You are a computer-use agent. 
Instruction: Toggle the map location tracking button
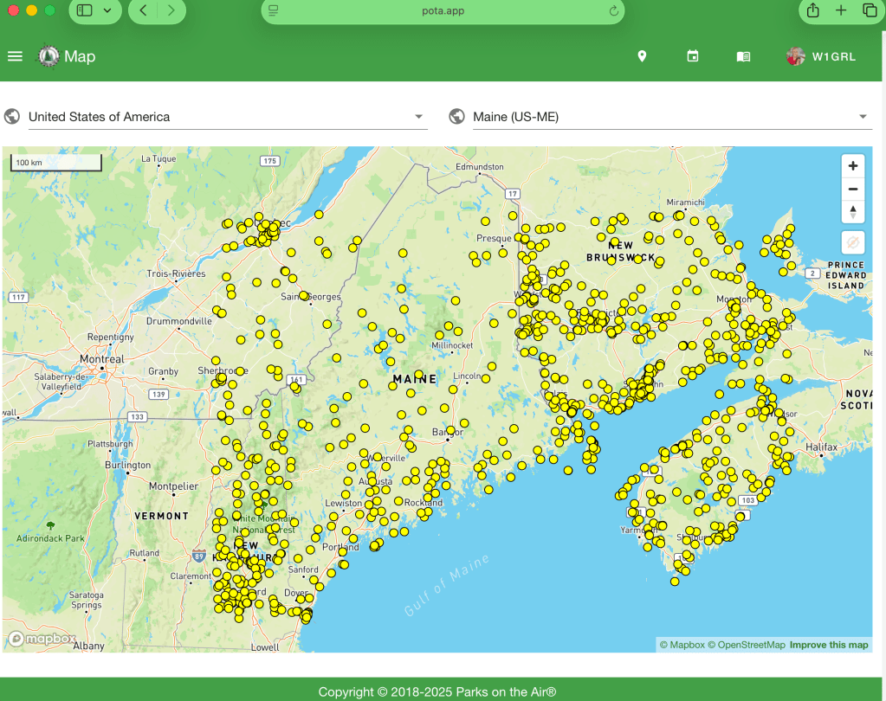tap(853, 242)
